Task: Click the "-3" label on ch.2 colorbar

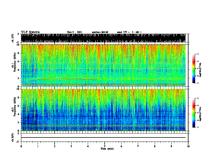Action: [198, 98]
